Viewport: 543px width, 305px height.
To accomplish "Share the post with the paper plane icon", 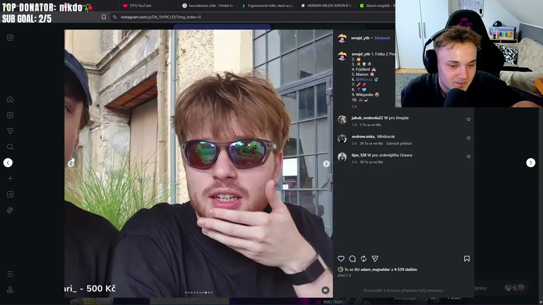I will (375, 259).
